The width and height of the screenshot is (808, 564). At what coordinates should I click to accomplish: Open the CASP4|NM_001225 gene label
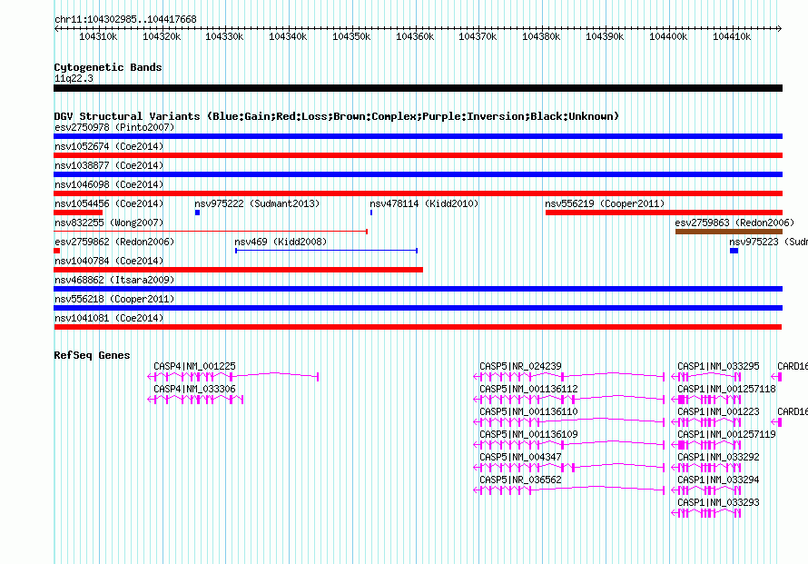(194, 366)
